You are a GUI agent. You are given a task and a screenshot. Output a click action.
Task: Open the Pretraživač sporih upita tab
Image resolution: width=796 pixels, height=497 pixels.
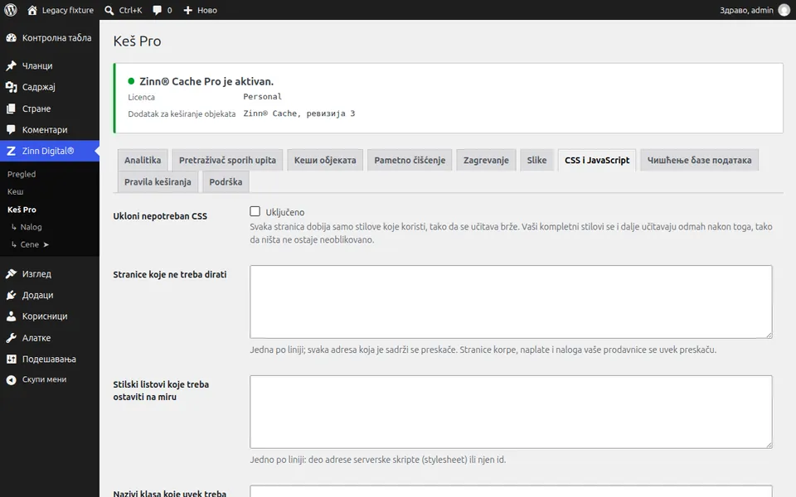coord(227,160)
